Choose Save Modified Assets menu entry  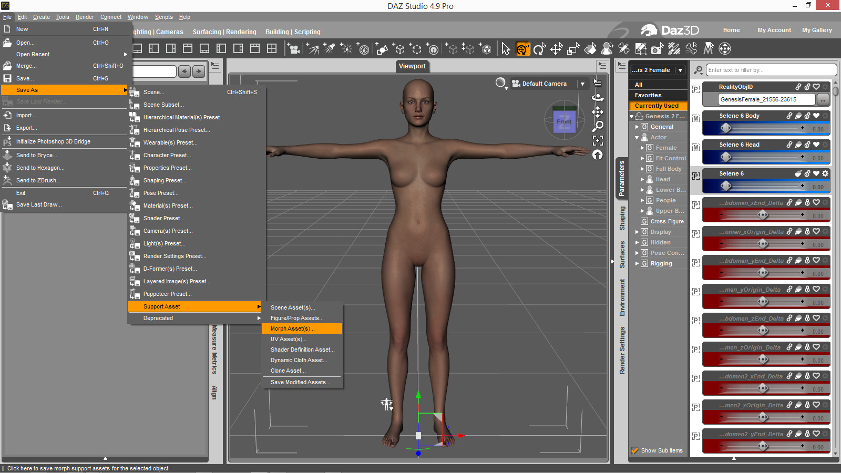click(302, 382)
